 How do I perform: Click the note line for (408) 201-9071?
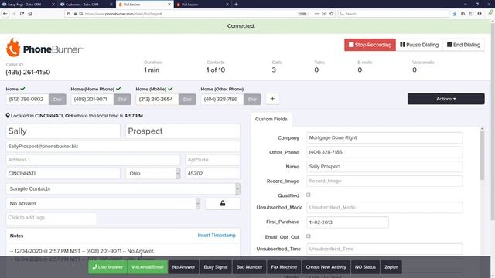pyautogui.click(x=82, y=251)
